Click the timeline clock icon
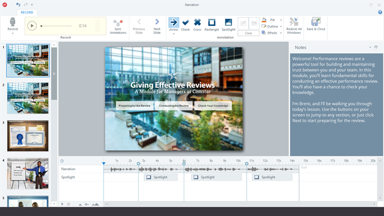The height and width of the screenshot is (216, 384). 62,161
